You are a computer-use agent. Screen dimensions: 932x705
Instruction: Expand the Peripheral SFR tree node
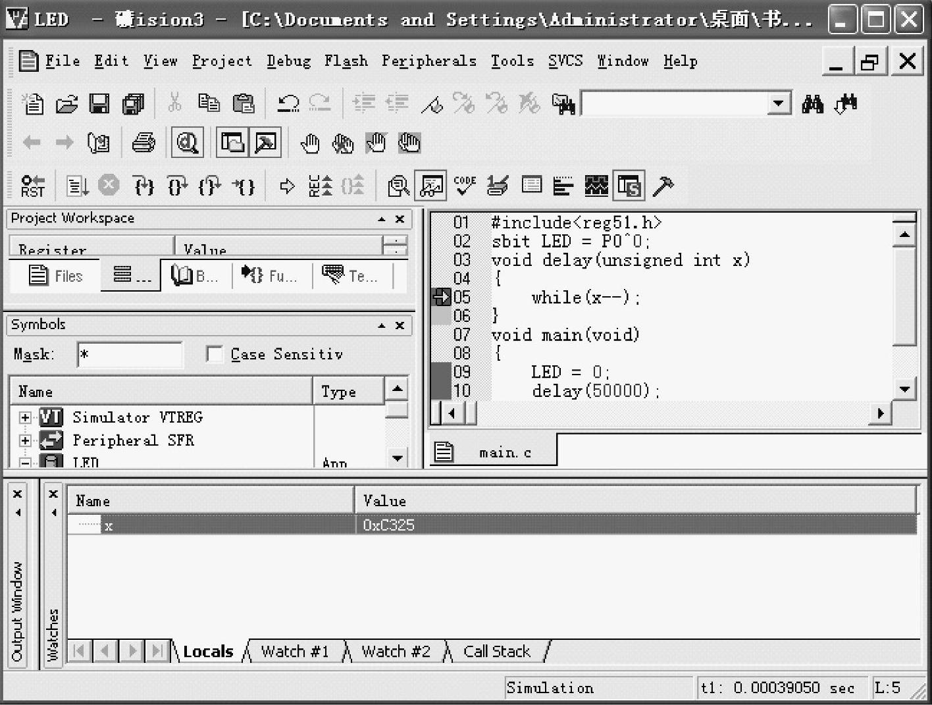[26, 440]
